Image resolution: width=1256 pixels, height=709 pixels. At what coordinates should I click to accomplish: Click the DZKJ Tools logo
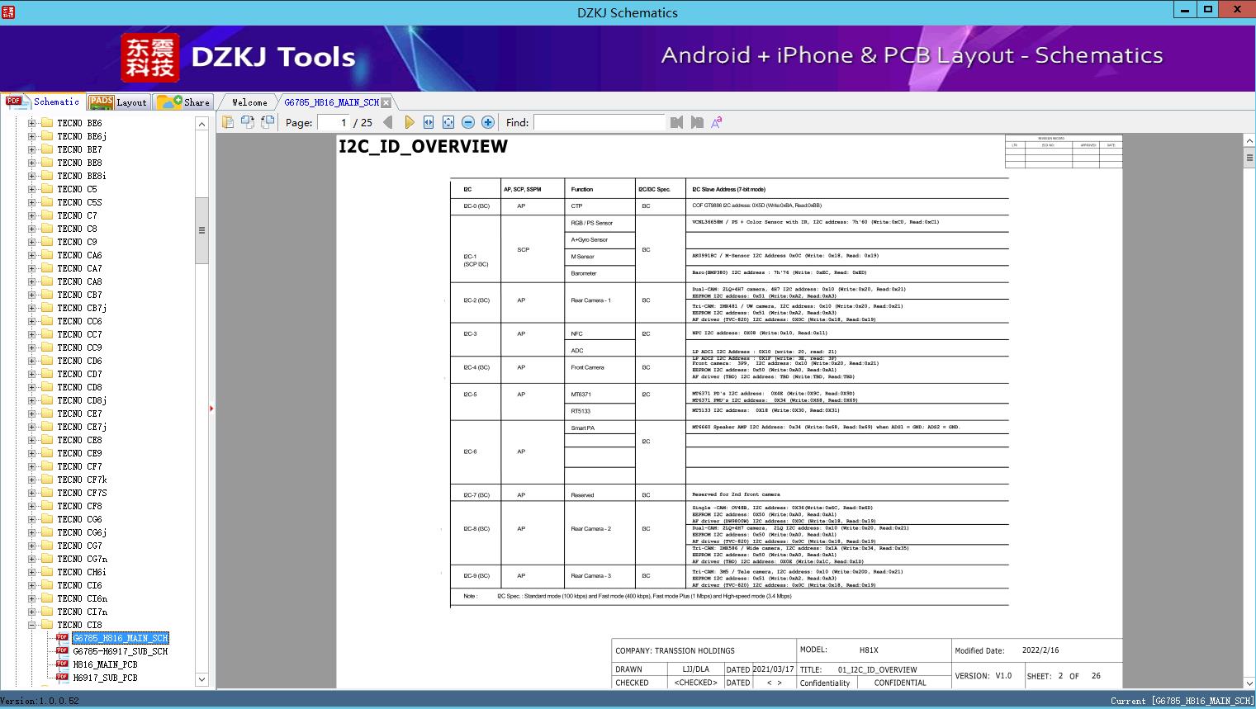point(239,58)
